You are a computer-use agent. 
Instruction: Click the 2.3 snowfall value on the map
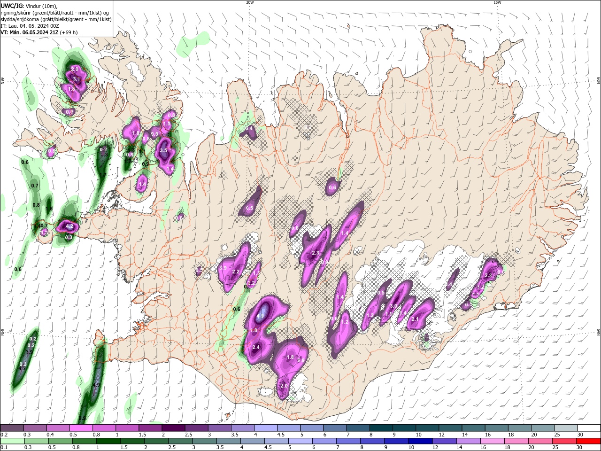315,253
